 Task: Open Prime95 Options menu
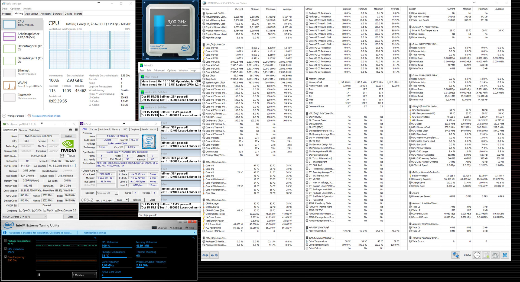[x=171, y=70]
